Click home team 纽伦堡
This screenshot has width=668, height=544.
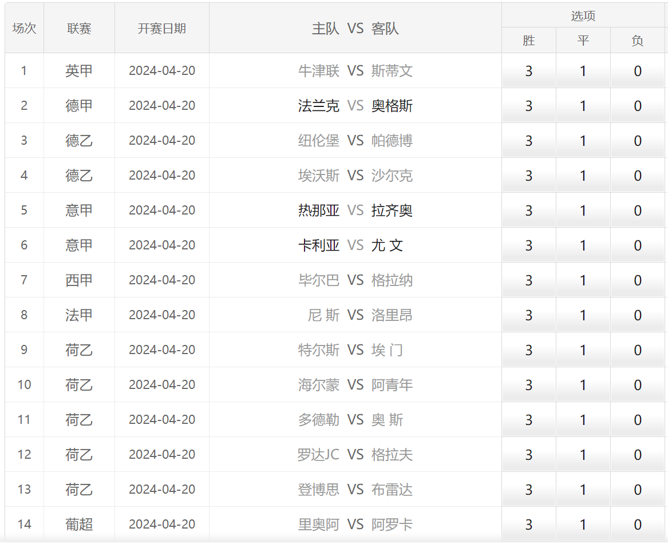(x=319, y=141)
